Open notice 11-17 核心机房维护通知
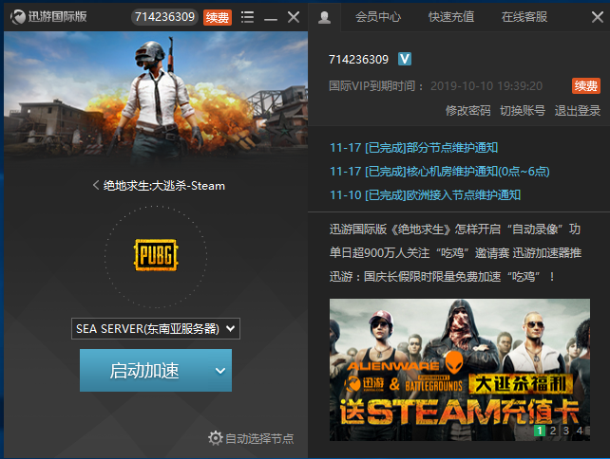 point(440,172)
